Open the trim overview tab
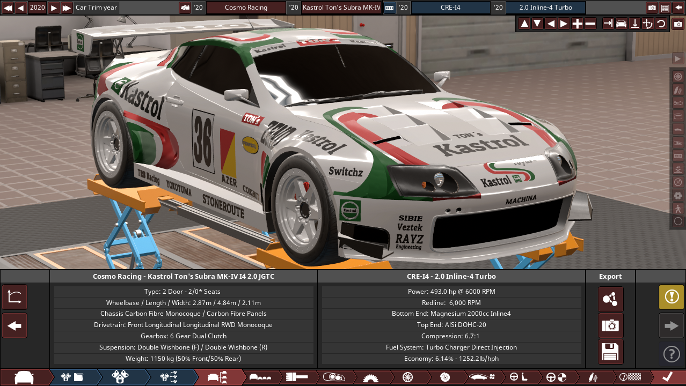This screenshot has height=386, width=686. (218, 377)
